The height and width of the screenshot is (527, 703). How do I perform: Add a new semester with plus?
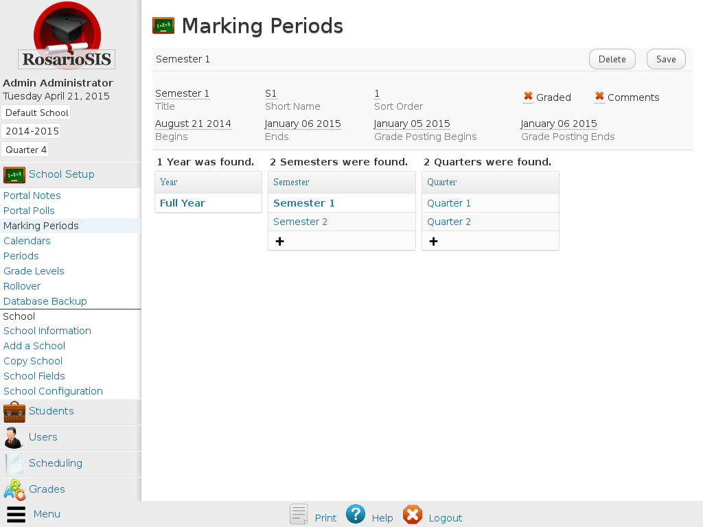(280, 242)
